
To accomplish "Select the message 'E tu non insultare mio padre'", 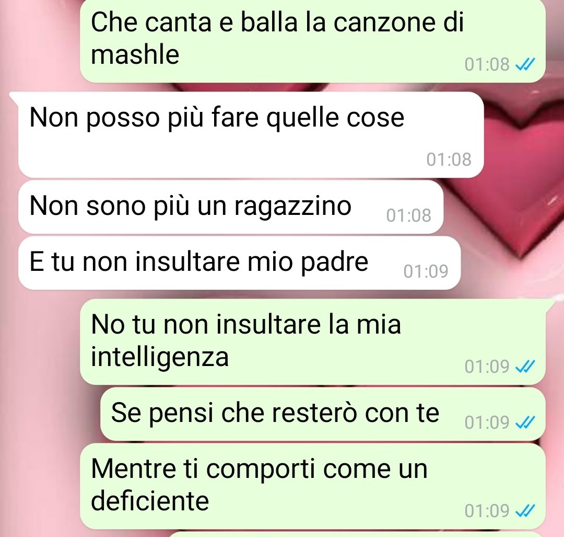I will click(x=239, y=263).
